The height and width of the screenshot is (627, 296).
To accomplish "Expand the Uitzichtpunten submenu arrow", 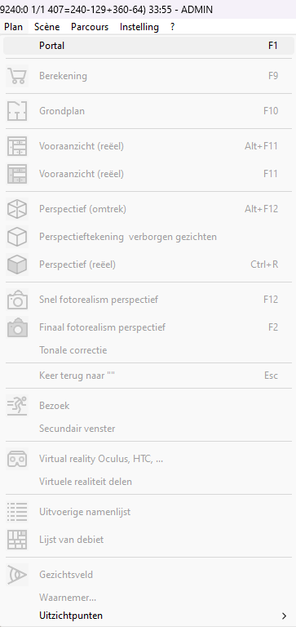I will coord(284,616).
